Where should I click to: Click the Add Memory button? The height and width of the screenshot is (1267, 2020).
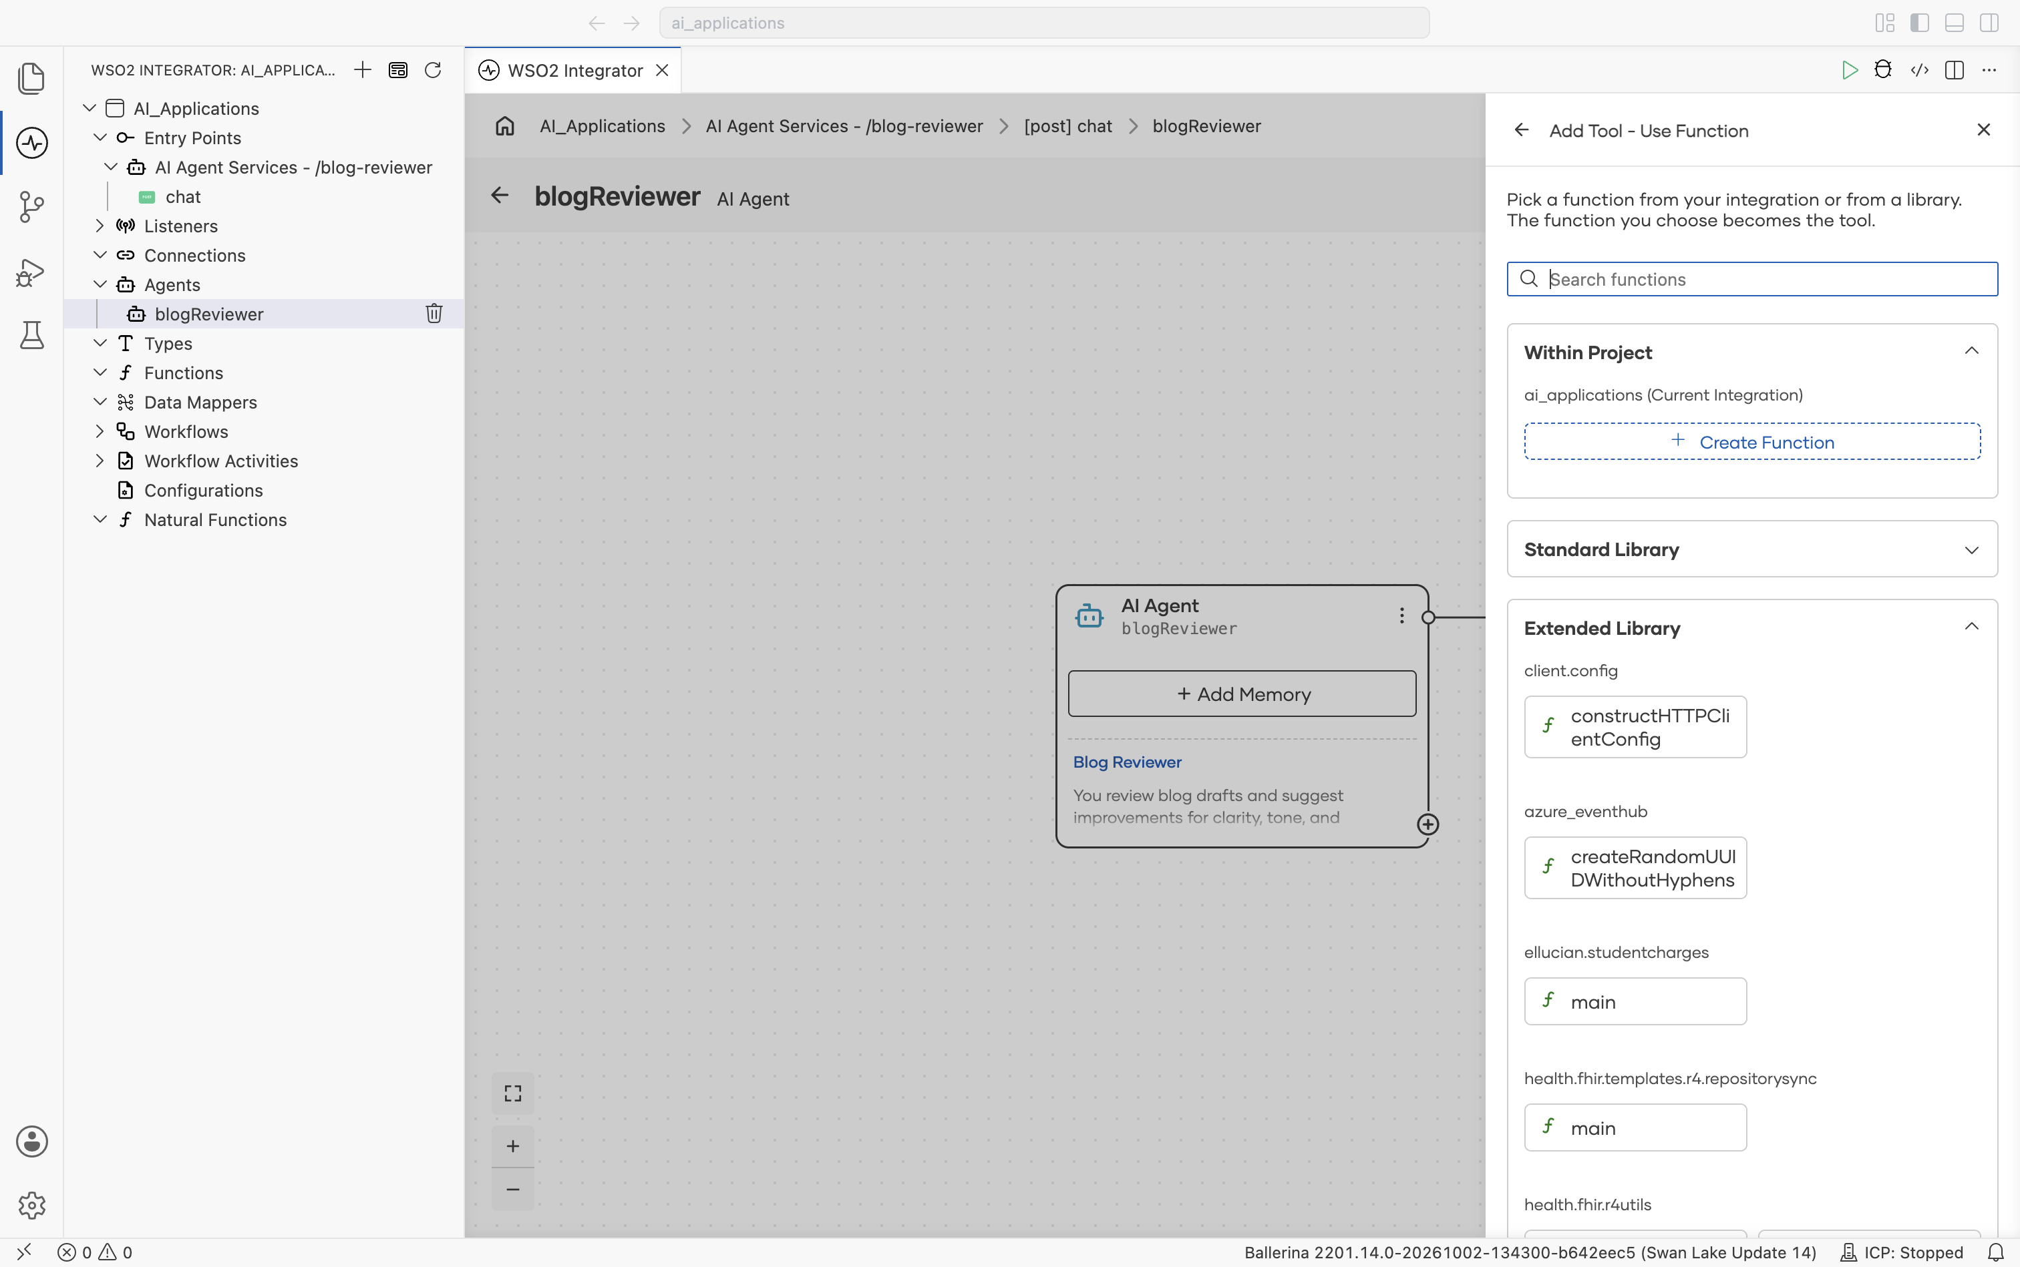[x=1242, y=694]
